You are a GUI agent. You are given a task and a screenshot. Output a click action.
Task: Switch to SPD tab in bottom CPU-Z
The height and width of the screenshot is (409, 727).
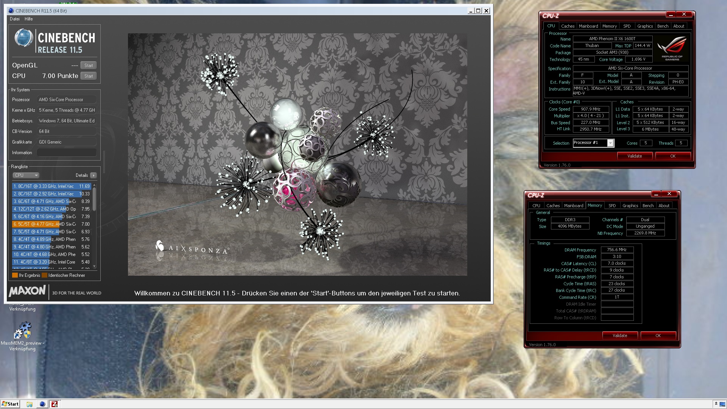612,206
